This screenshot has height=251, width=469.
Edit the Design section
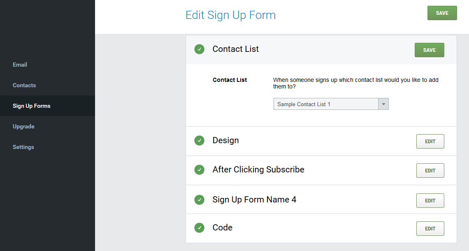tap(430, 141)
